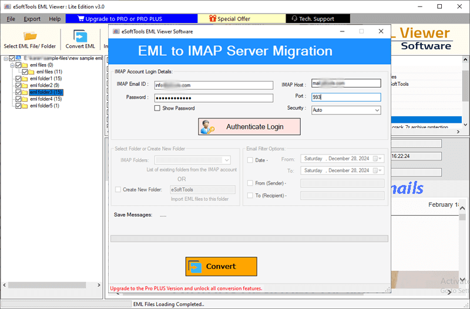The image size is (470, 309).
Task: Click the left arrow of the tree scrollbar
Action: pyautogui.click(x=5, y=285)
